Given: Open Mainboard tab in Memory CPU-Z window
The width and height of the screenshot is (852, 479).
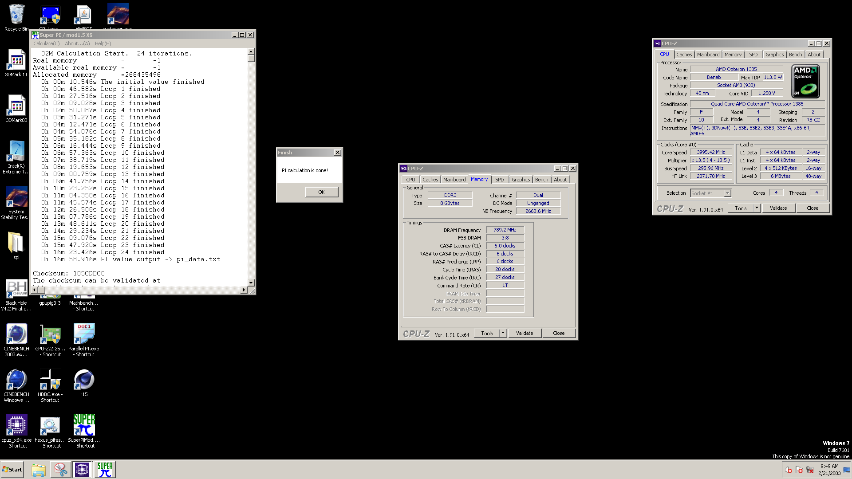Looking at the screenshot, I should [454, 180].
